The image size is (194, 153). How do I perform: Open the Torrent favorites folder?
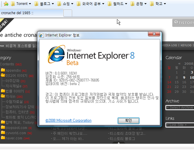(x=21, y=4)
